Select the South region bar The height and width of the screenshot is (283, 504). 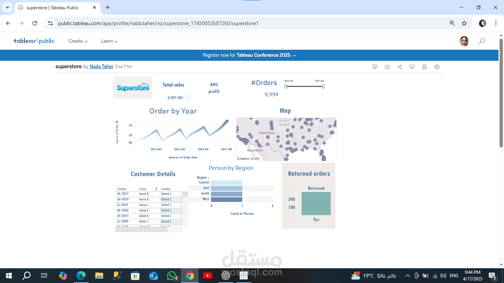(227, 193)
